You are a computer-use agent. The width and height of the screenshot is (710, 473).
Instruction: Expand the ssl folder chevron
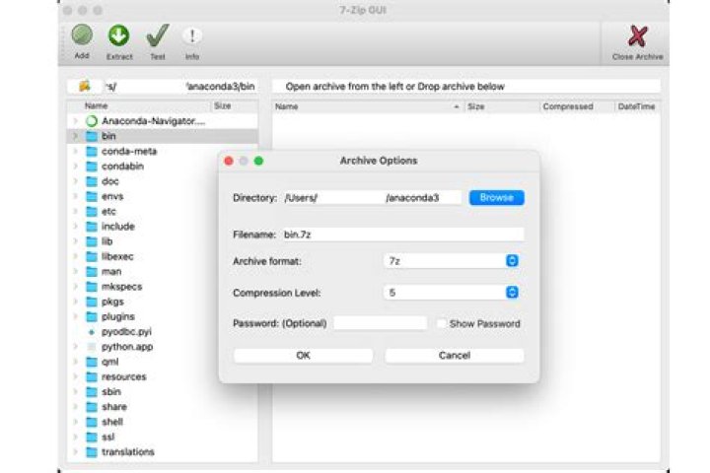click(x=75, y=437)
